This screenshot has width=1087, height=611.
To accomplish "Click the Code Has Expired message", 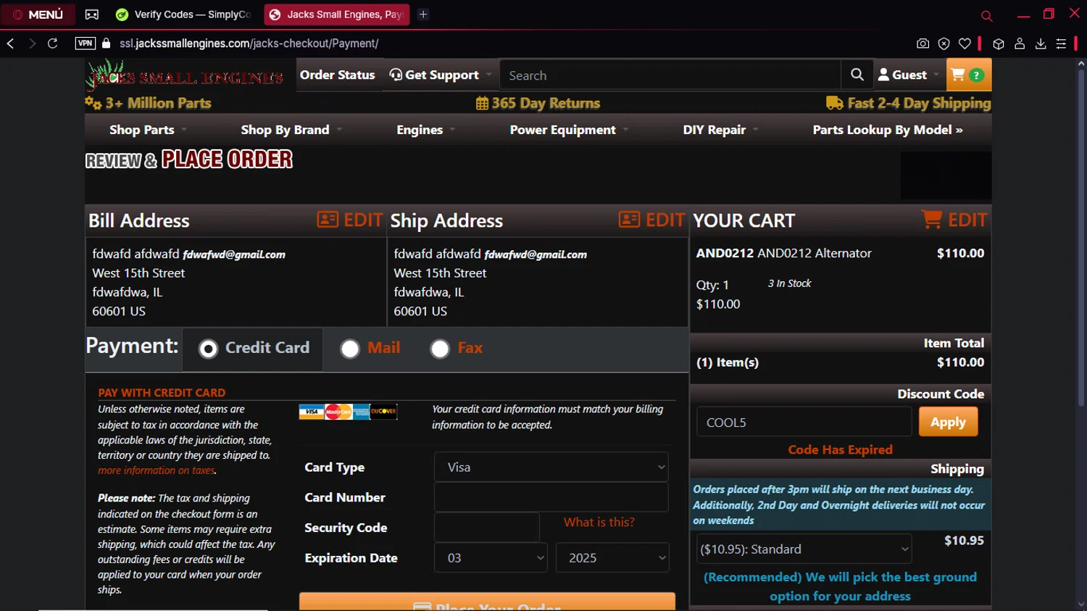I will [x=840, y=449].
